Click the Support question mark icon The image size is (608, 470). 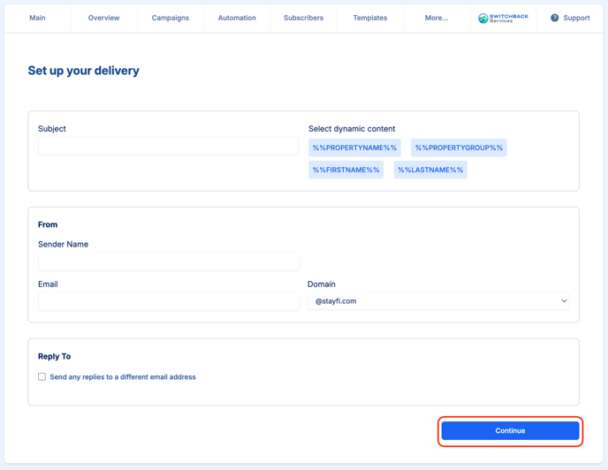[554, 18]
